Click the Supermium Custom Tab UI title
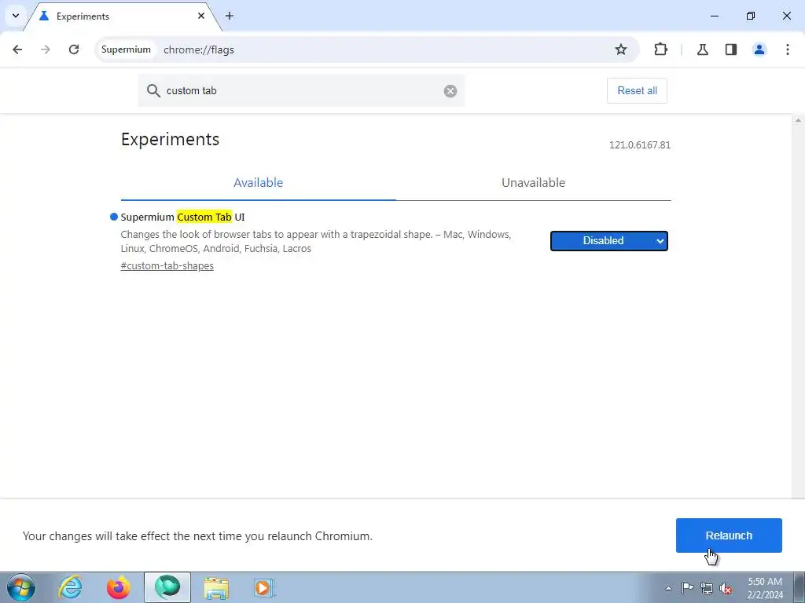 (x=182, y=217)
